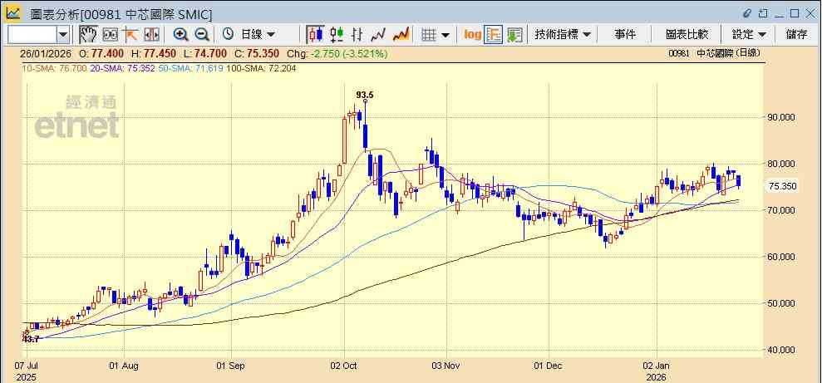
Task: Click the 01 Sep date axis label
Action: point(231,366)
